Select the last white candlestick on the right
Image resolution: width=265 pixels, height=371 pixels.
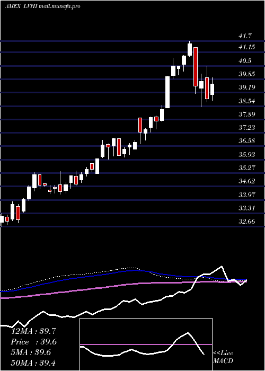point(212,89)
